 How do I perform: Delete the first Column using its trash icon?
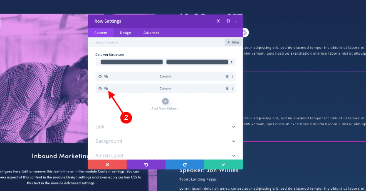(x=227, y=76)
